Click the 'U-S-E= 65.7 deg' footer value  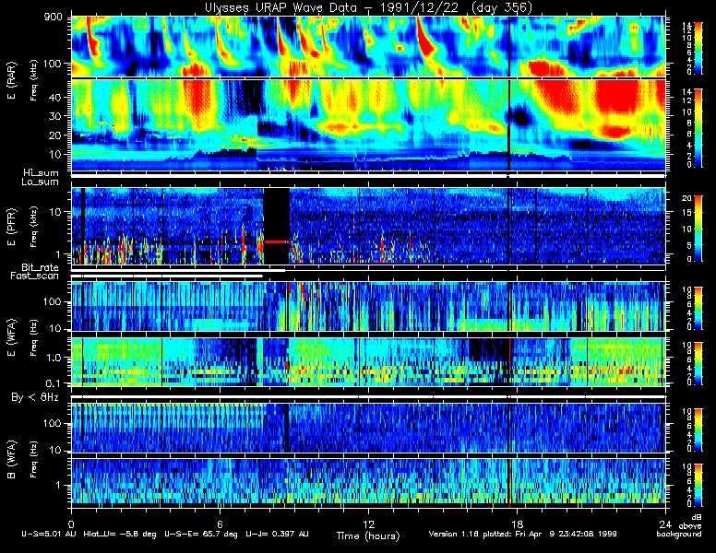tap(201, 534)
